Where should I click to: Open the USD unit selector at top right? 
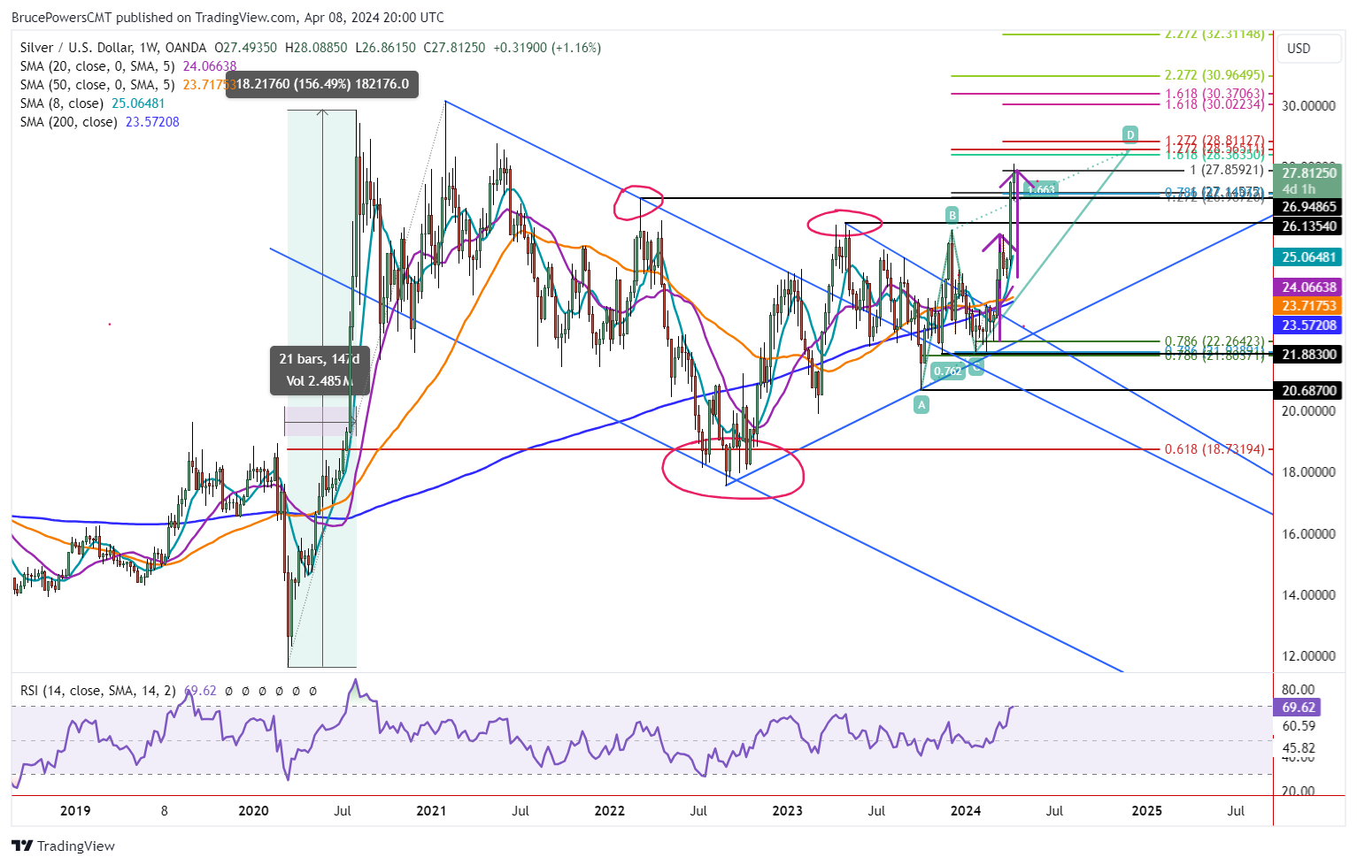click(x=1308, y=49)
